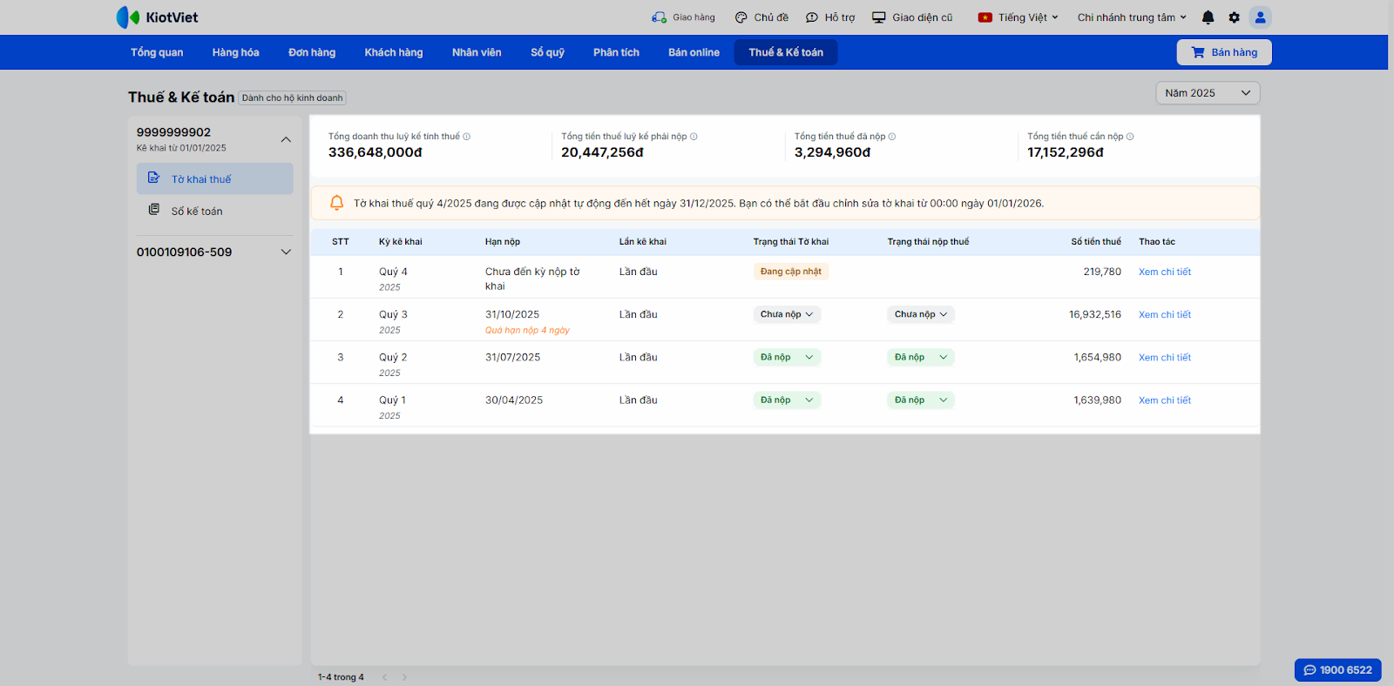Open Xem chi tiết for Quý 4
This screenshot has height=686, width=1394.
1164,272
